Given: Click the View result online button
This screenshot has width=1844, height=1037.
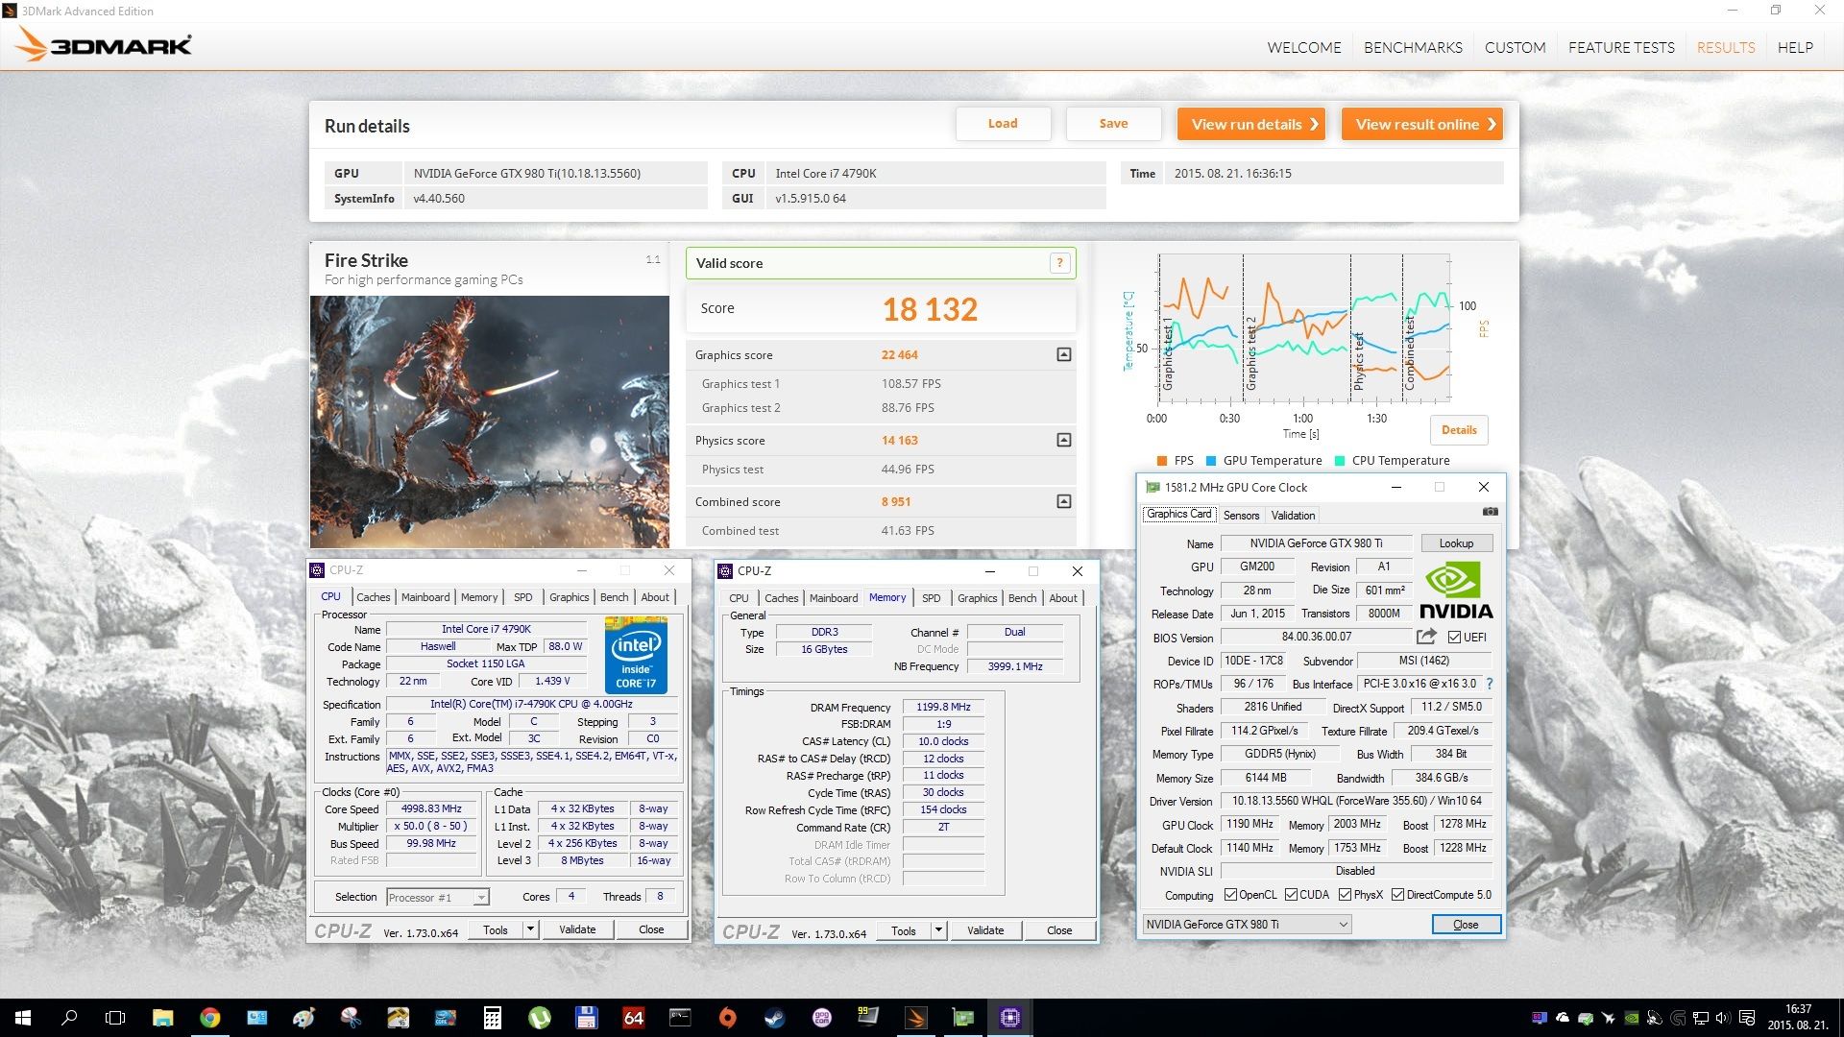Looking at the screenshot, I should click(1421, 124).
